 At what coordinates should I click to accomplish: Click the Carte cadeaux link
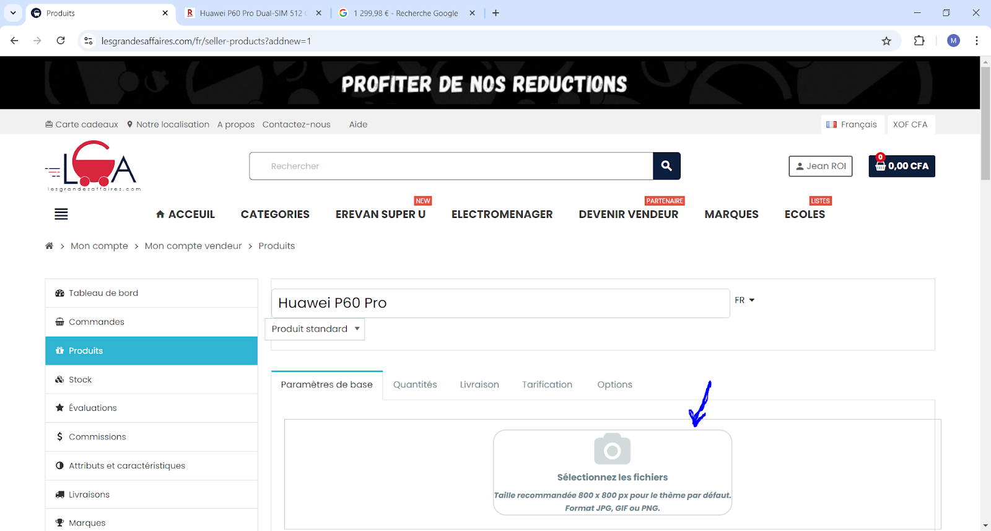[82, 124]
